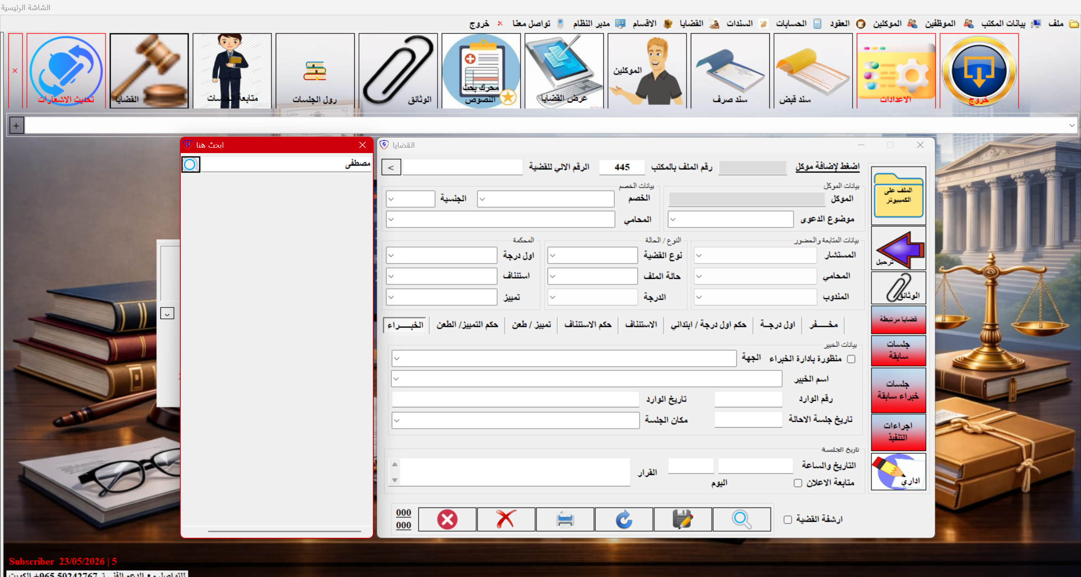1081x577 pixels.
Task: Open the main address bar dropdown arrow
Action: tap(1072, 126)
